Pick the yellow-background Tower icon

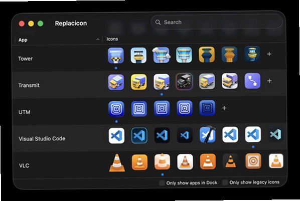tap(207, 55)
